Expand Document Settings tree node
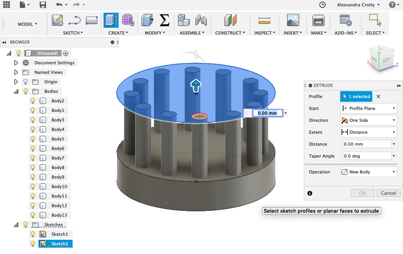The image size is (403, 254). pos(16,63)
